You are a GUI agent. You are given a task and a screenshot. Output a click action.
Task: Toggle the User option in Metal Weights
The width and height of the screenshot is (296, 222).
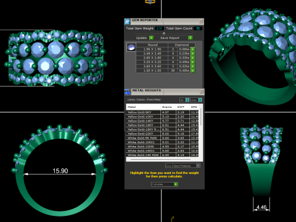click(x=200, y=100)
